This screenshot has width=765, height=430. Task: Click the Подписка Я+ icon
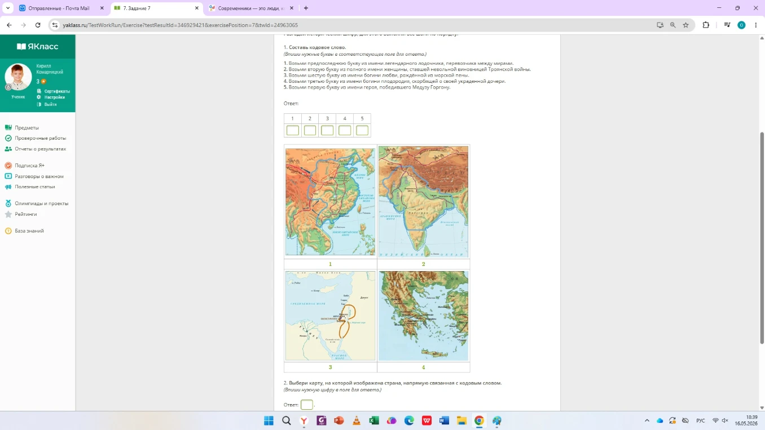(x=8, y=166)
